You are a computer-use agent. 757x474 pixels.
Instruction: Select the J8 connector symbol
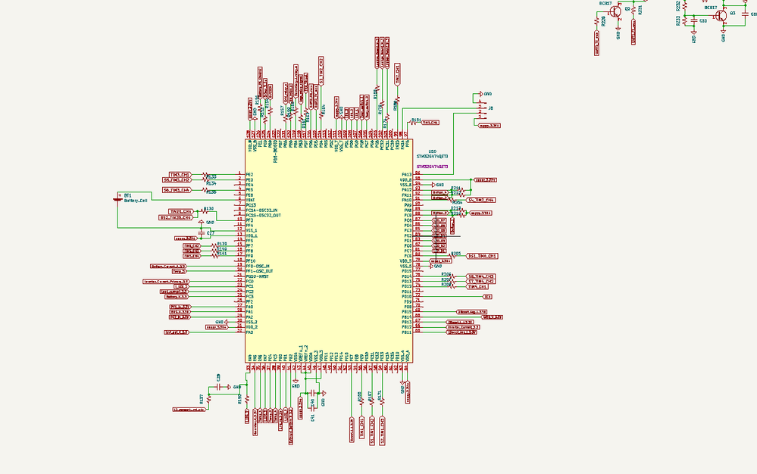(x=480, y=109)
